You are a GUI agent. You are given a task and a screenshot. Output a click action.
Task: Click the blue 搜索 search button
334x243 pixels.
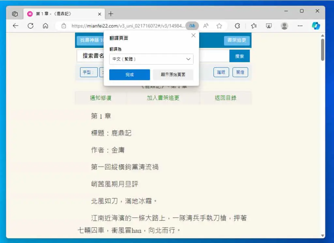click(x=239, y=56)
